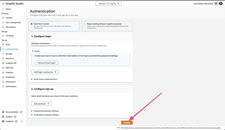Go to REST API in the sidebar
Image resolution: width=225 pixels, height=130 pixels.
pyautogui.click(x=10, y=68)
